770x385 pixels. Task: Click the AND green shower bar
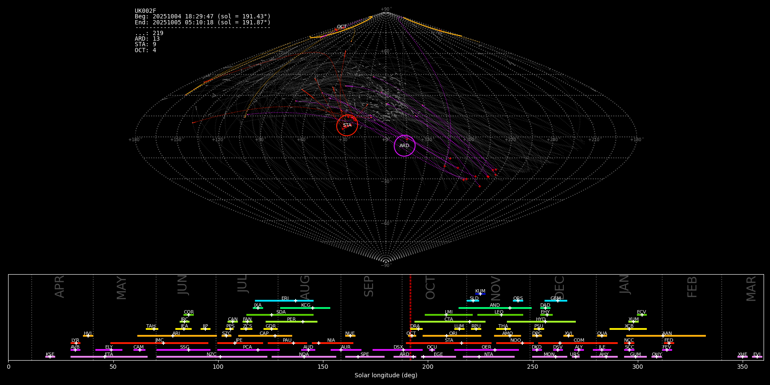pos(495,308)
